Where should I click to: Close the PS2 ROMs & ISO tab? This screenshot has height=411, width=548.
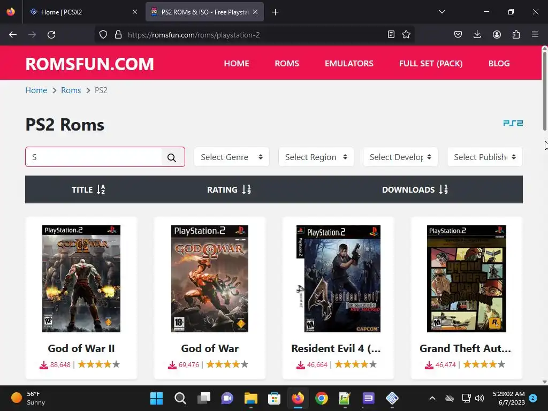tap(255, 12)
